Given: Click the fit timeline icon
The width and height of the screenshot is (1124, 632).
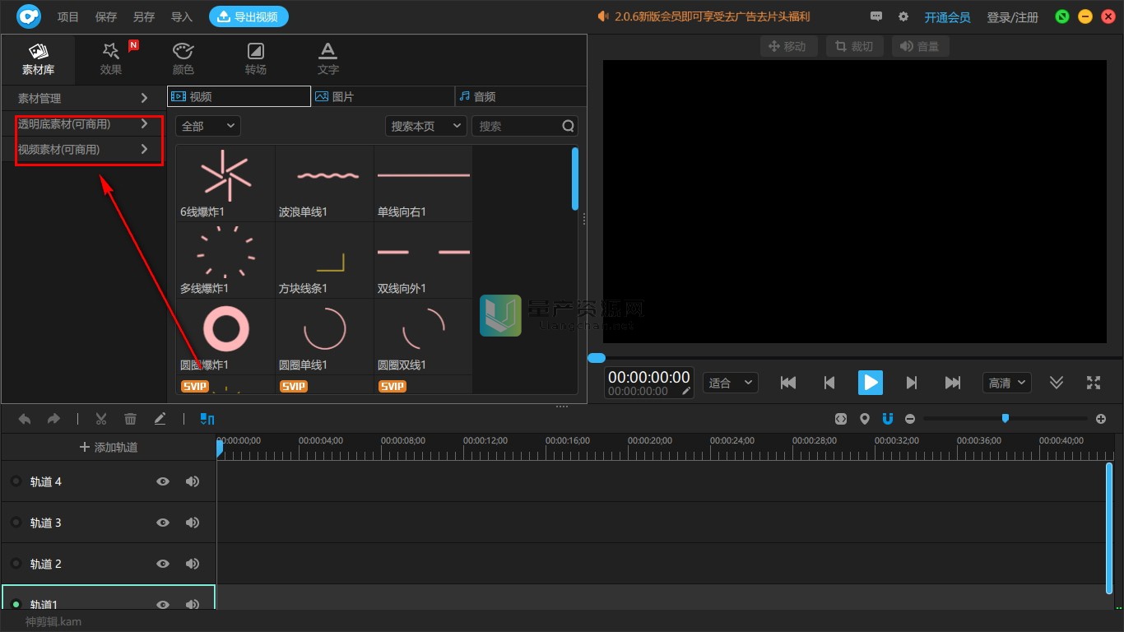Looking at the screenshot, I should click(840, 419).
